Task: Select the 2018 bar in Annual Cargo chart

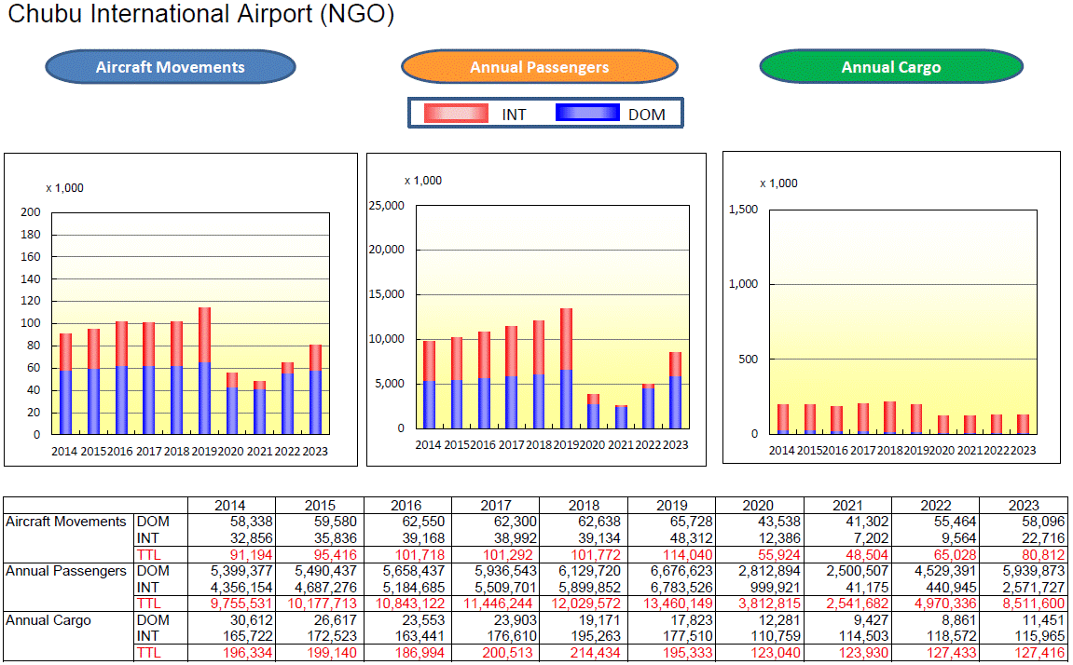Action: [x=889, y=417]
